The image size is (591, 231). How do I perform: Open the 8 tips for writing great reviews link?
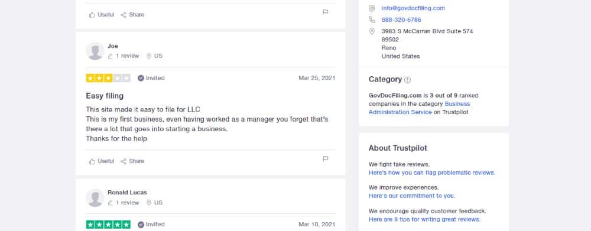coord(424,219)
